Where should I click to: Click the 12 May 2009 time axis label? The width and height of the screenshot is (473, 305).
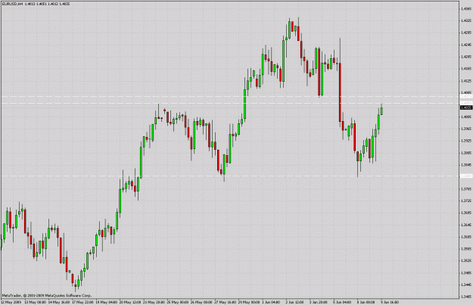[11, 302]
